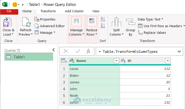The image size is (185, 109).
Task: Click the smiley feedback icon
Action: 15,4
